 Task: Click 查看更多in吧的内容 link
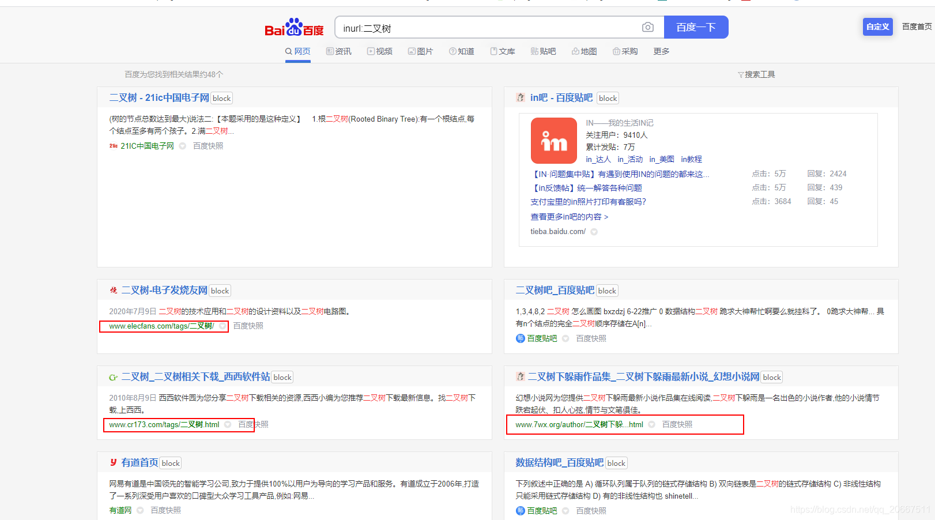pos(569,217)
